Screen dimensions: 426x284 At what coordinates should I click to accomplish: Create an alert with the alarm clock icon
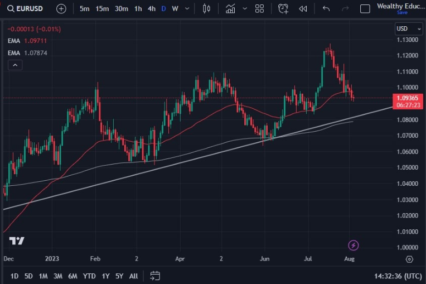283,8
